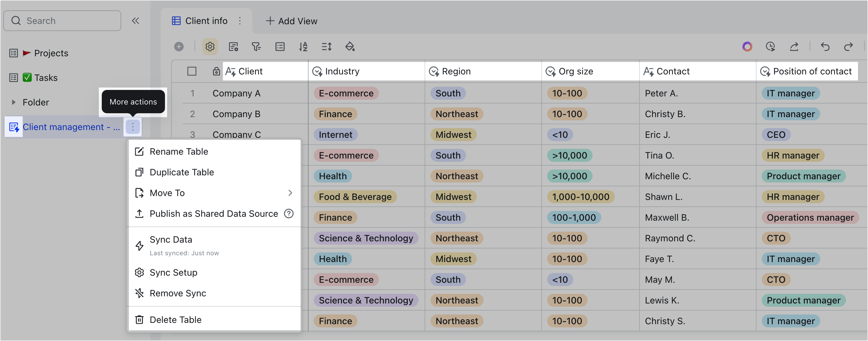
Task: Check the row checkbox for Company A
Action: click(192, 93)
